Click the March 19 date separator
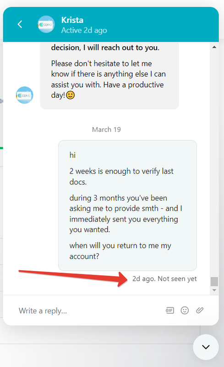The width and height of the screenshot is (224, 367). 106,129
